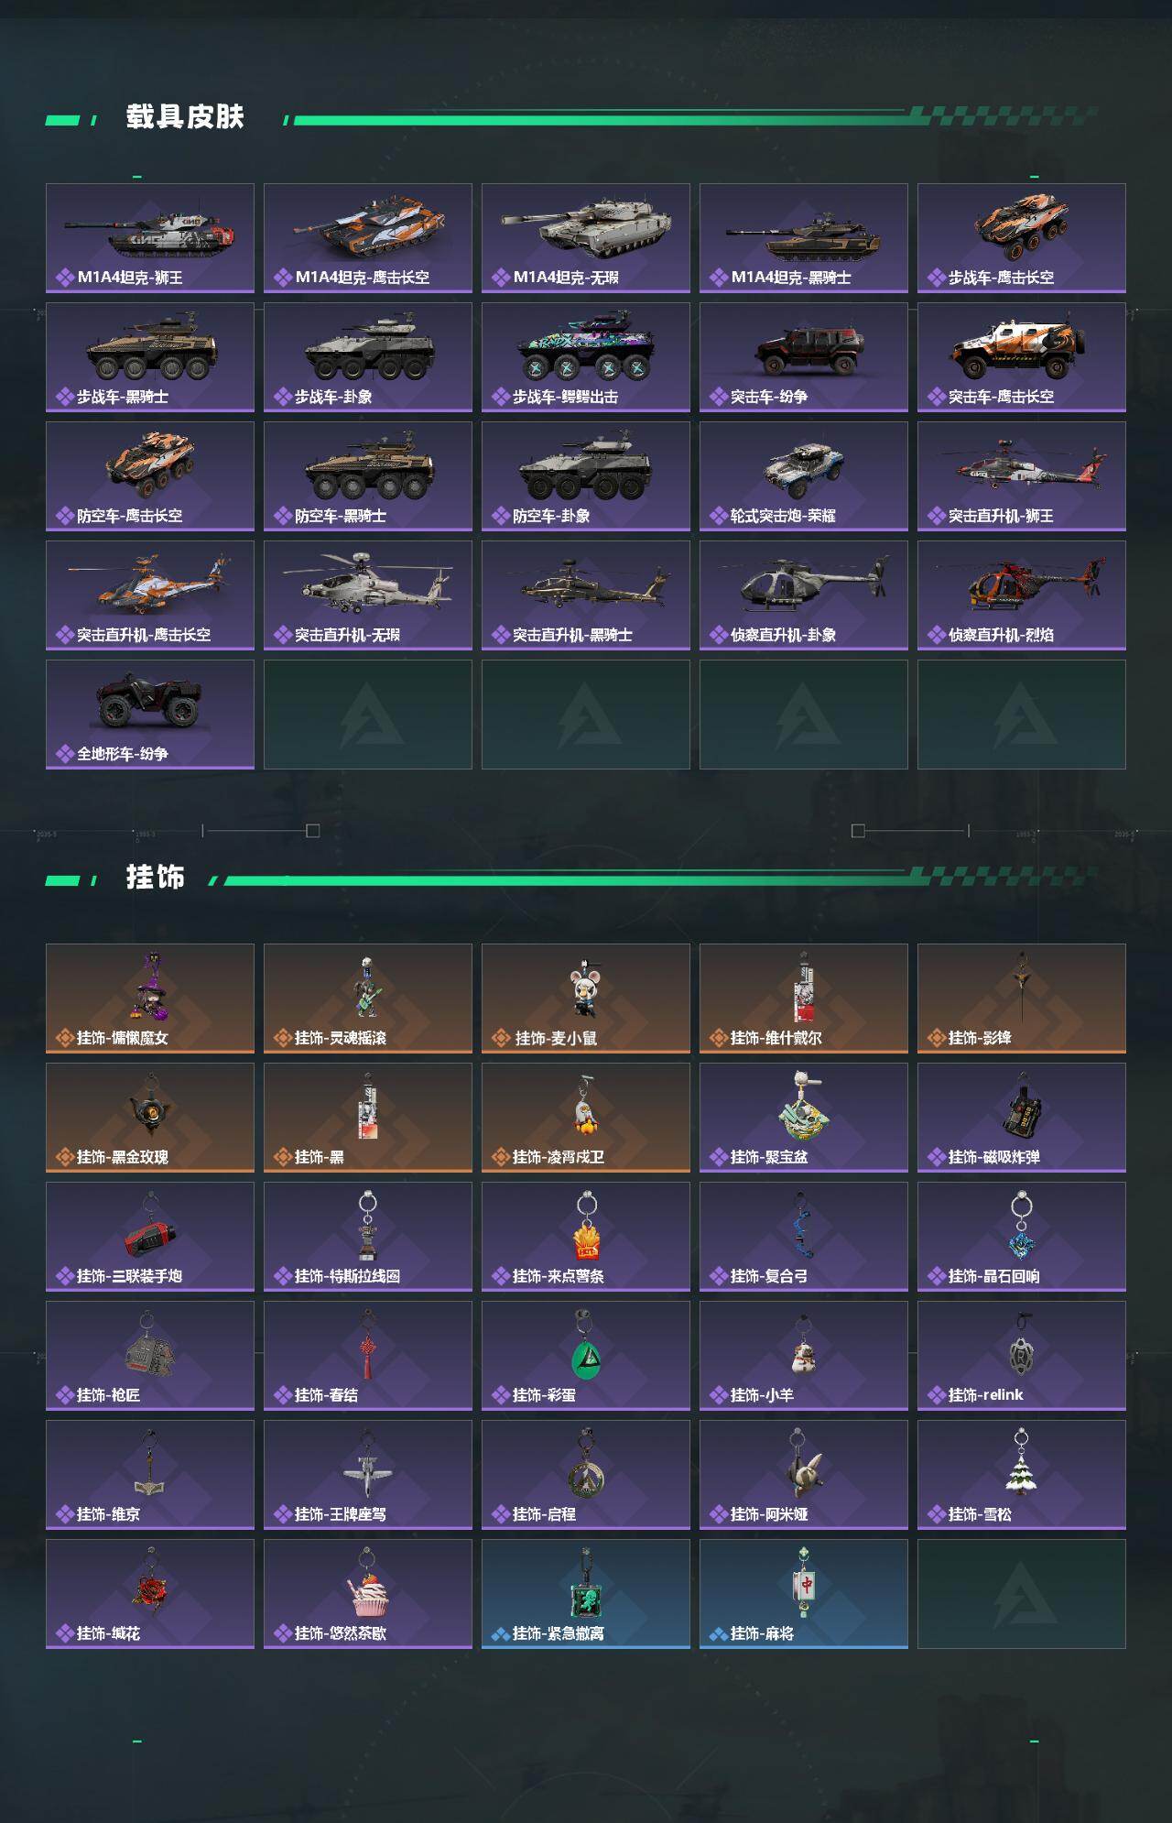Click the 挂饰 section header
Screen dimensions: 1172x1823
pos(156,878)
